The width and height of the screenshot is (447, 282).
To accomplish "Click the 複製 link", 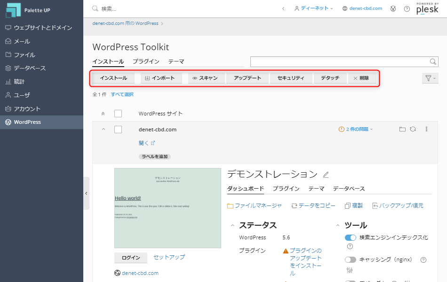I will pos(354,206).
